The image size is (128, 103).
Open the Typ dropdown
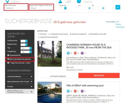click(x=26, y=48)
